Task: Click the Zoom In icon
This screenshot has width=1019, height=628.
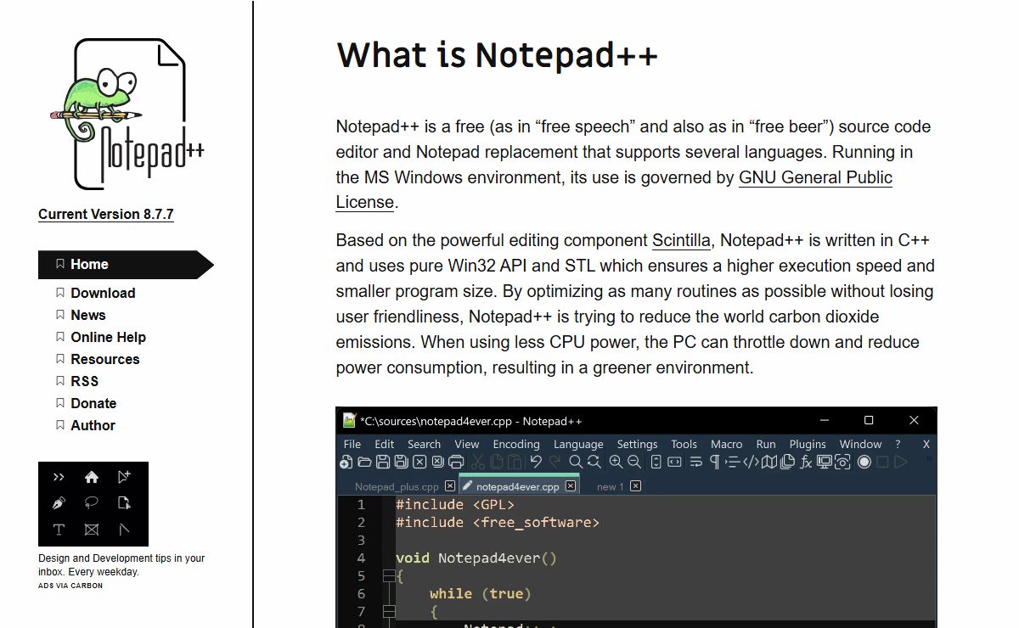Action: tap(616, 462)
